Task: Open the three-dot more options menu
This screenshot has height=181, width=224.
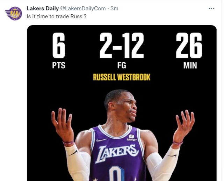Action: (x=211, y=8)
